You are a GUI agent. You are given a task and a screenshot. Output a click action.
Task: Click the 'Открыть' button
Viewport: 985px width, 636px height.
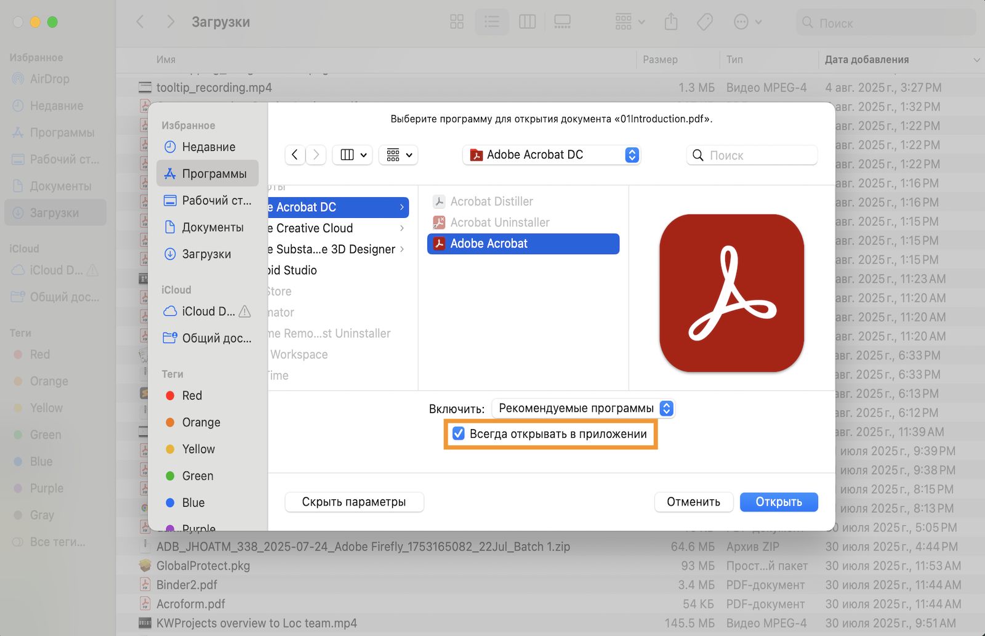[x=779, y=502]
